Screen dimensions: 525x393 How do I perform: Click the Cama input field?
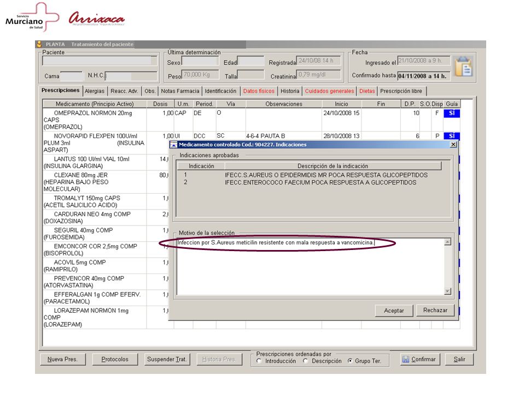(x=72, y=76)
